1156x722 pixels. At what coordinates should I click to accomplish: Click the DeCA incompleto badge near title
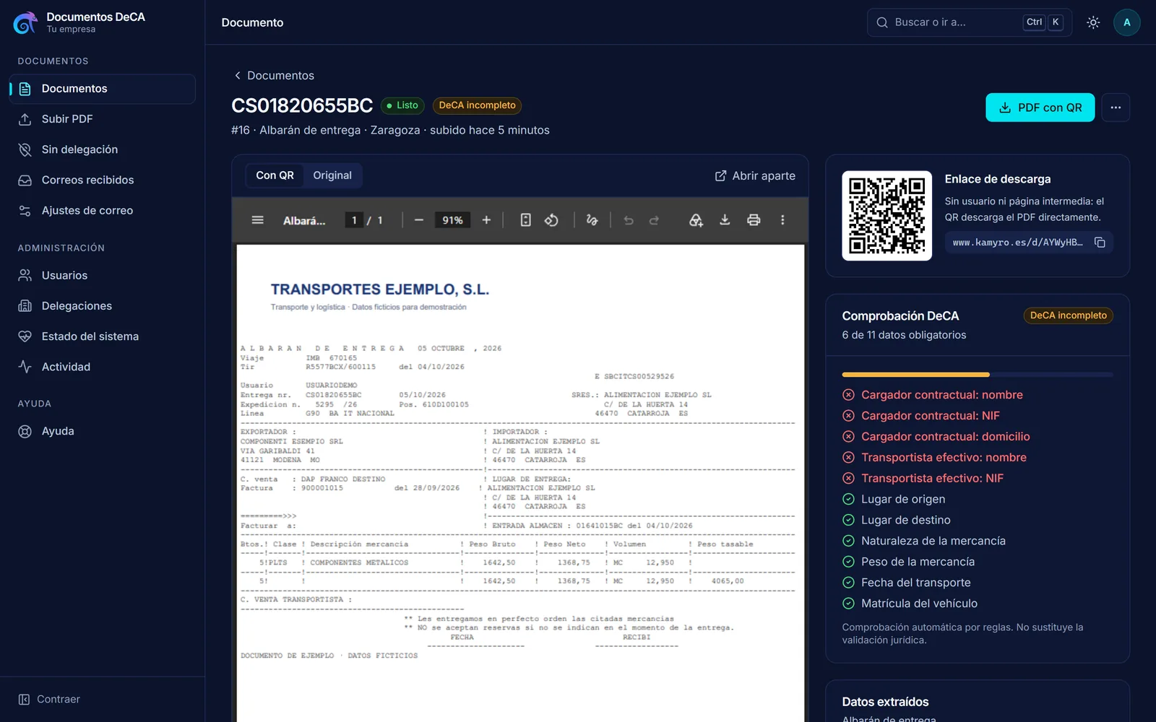(x=477, y=105)
